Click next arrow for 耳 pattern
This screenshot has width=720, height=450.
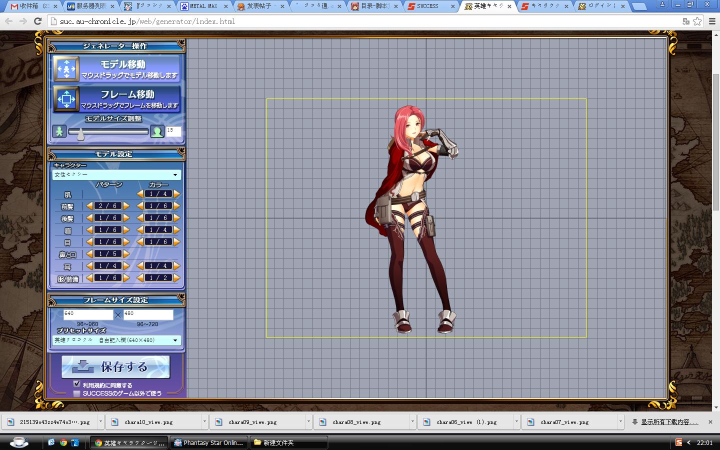(126, 266)
